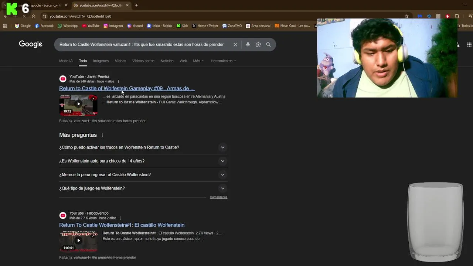
Task: Open Gameplay #09 - Armas de result link
Action: point(127,88)
